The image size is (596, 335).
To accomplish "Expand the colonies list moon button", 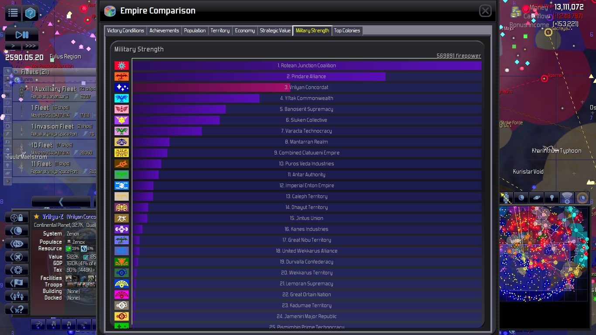I will click(17, 230).
